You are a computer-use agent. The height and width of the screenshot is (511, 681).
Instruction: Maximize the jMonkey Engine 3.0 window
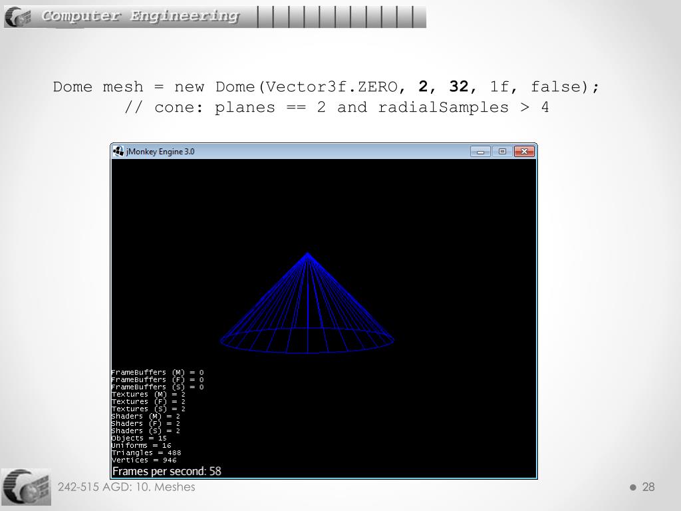click(x=502, y=151)
